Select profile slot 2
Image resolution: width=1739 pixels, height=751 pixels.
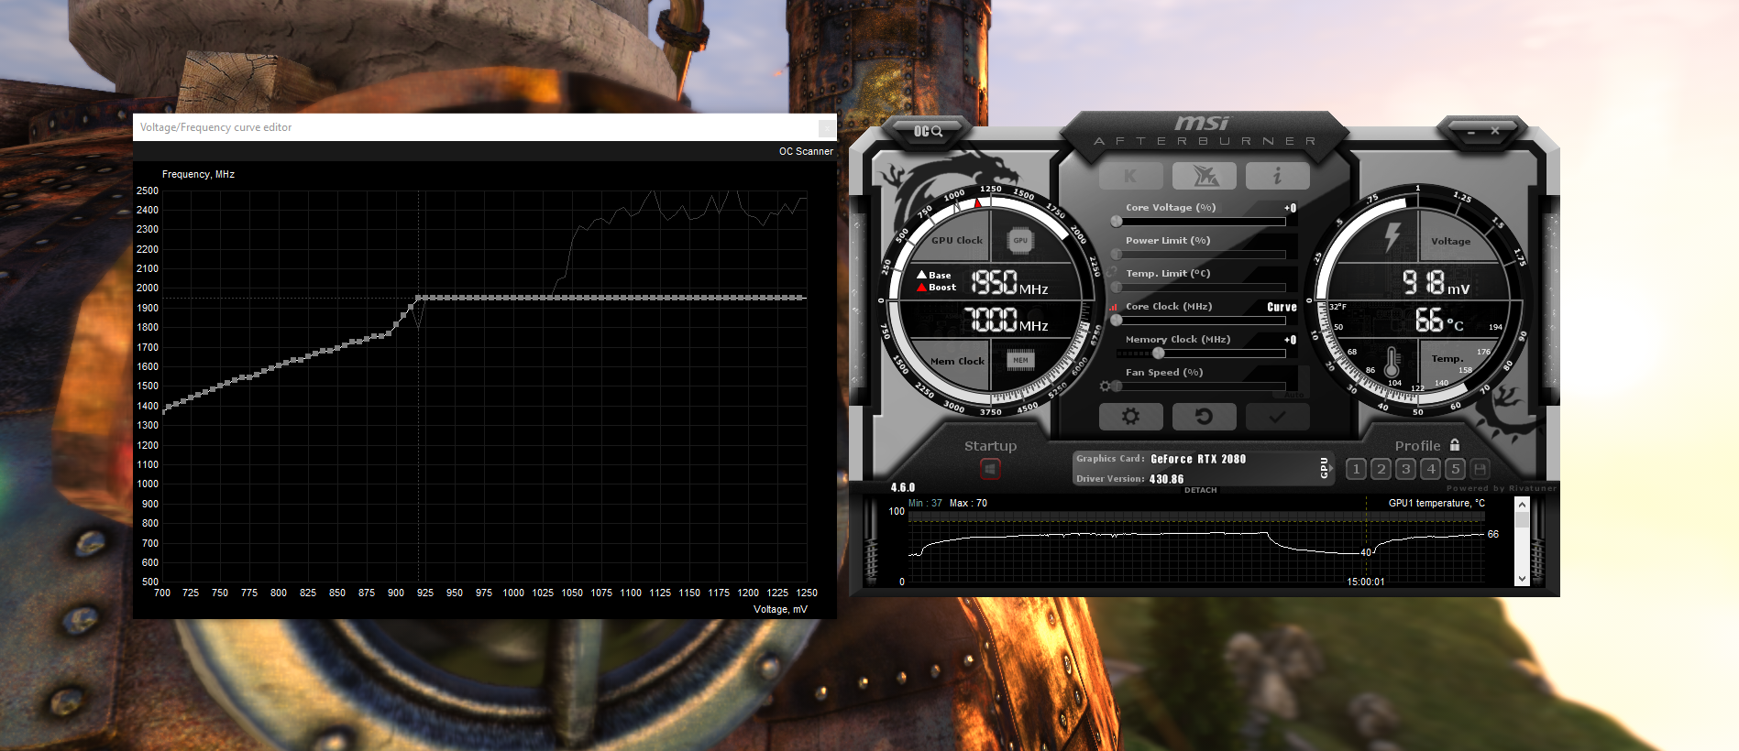1381,469
